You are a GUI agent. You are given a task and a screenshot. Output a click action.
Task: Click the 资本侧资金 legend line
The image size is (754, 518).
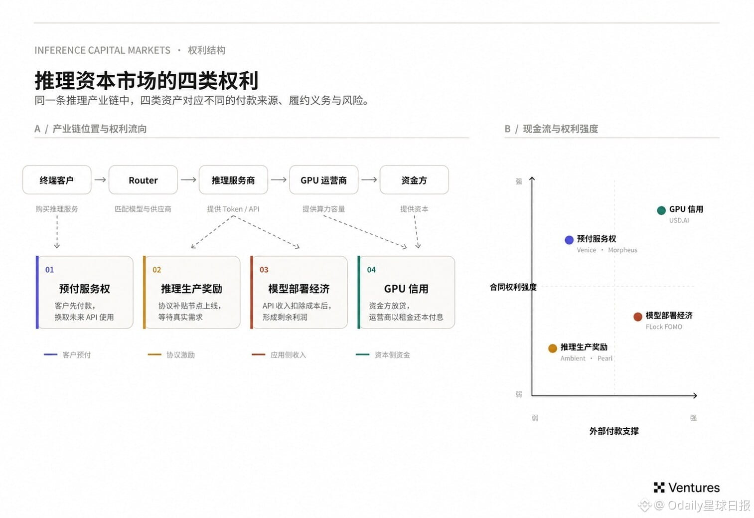pos(362,354)
